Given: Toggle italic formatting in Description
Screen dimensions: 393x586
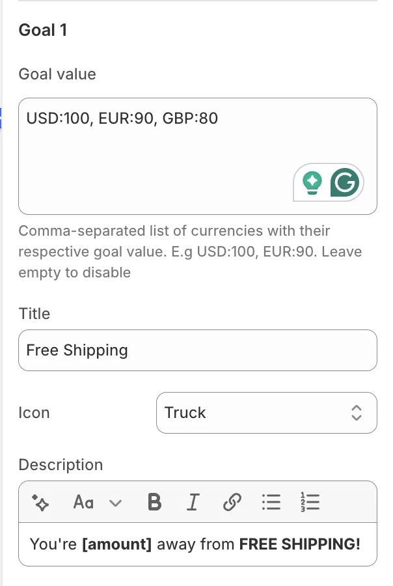Looking at the screenshot, I should point(193,502).
